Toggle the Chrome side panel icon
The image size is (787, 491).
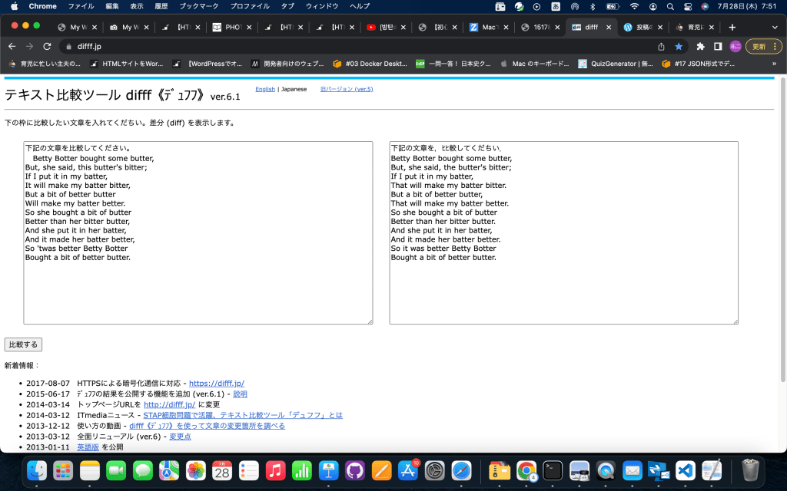coord(718,46)
